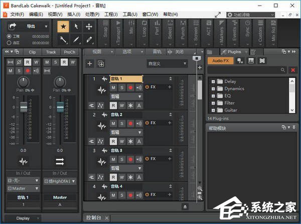Click the freeze snowflake icon on track 2
Screen dimensions: 301x224
(x=130, y=142)
